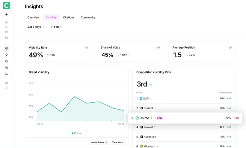Expand the Aspiration row chevron
This screenshot has height=148, width=246.
click(x=158, y=137)
